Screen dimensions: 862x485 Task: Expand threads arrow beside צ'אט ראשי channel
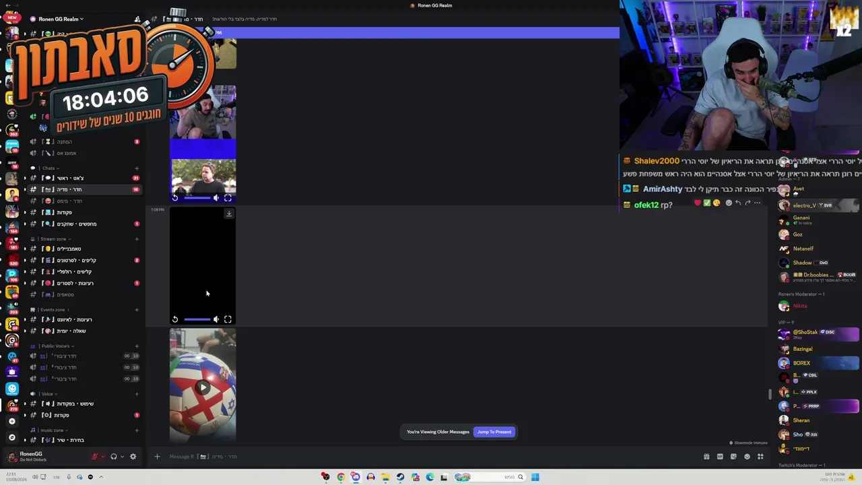click(25, 179)
